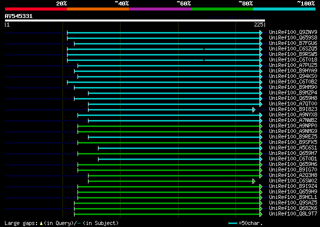Select the orange ~40% identity legend segment
320x227 pixels.
click(98, 9)
